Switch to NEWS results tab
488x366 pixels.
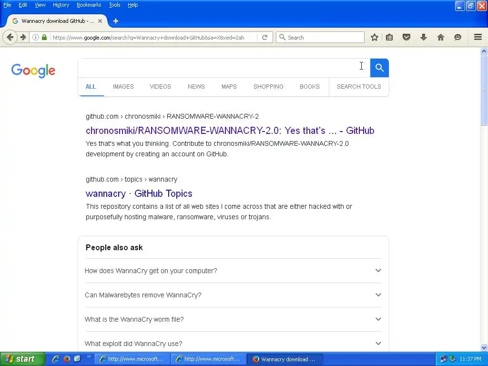[x=196, y=87]
